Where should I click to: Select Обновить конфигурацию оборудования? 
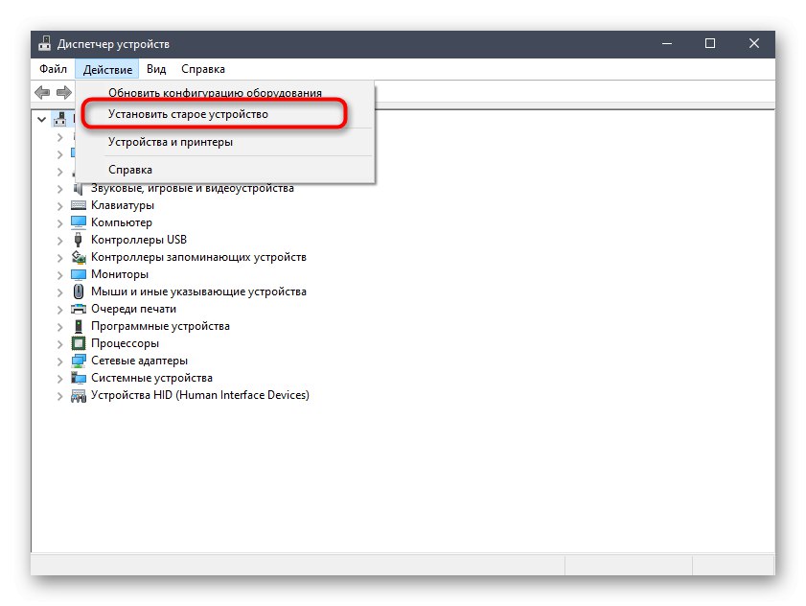(215, 93)
